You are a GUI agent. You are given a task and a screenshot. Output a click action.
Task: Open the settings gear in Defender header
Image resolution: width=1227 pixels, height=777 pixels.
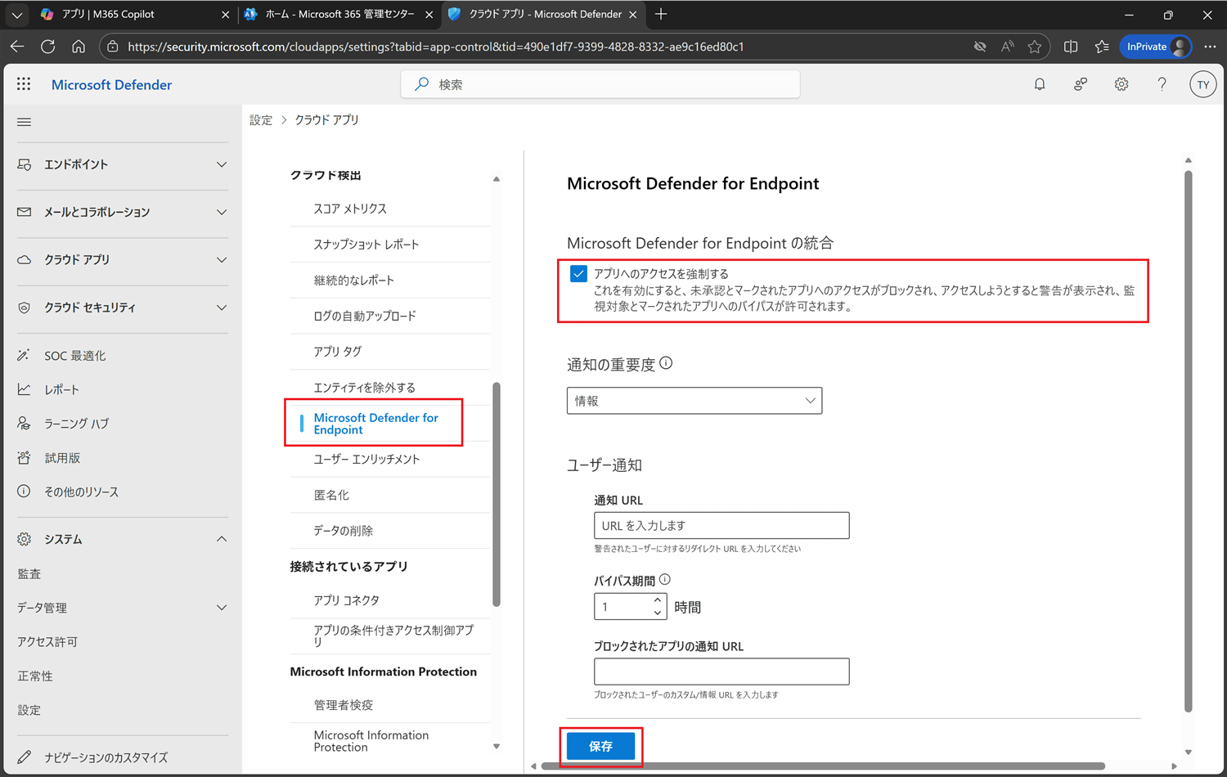coord(1121,84)
